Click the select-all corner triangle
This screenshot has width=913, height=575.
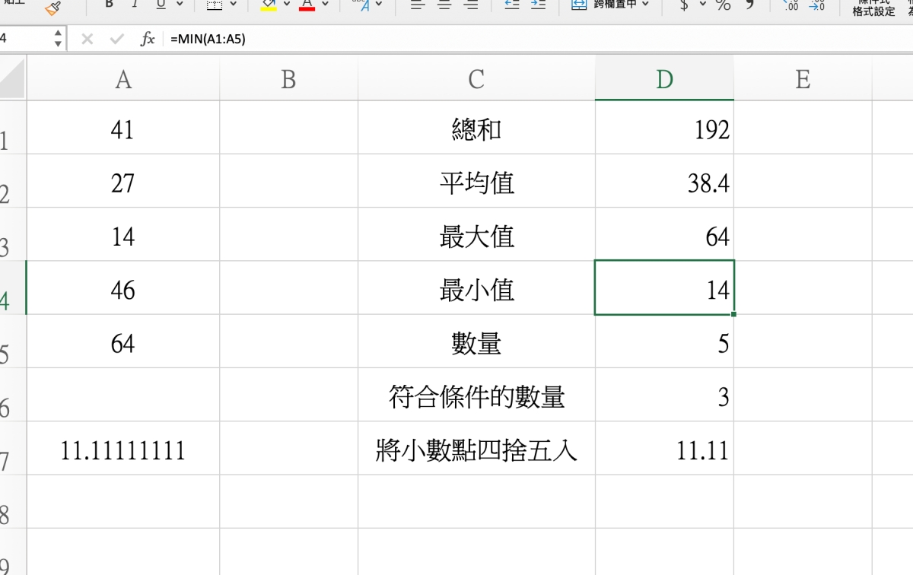tap(13, 78)
